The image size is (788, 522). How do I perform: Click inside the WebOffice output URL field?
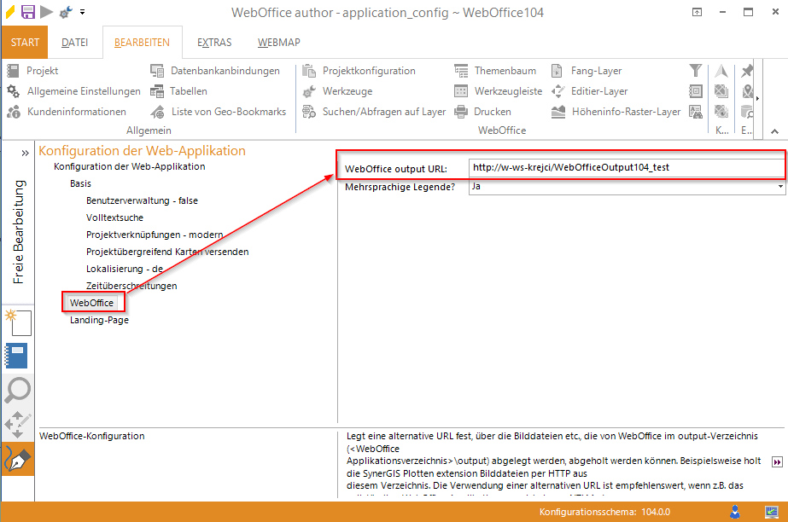coord(623,168)
